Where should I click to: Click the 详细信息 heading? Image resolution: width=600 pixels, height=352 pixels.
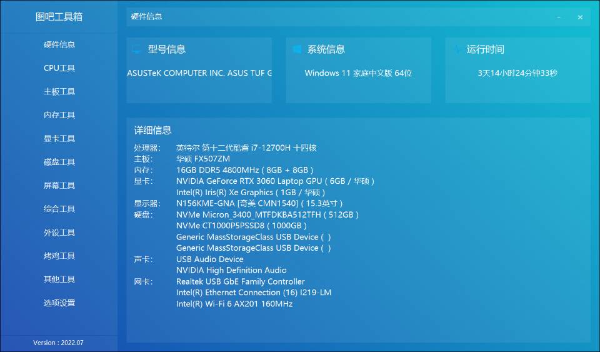tap(152, 130)
